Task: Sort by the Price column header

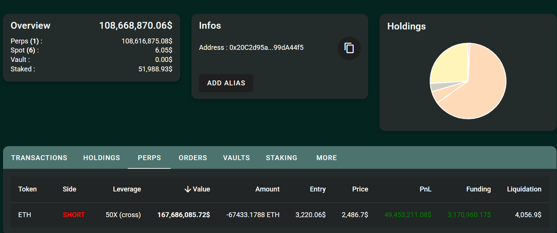Action: coord(360,189)
